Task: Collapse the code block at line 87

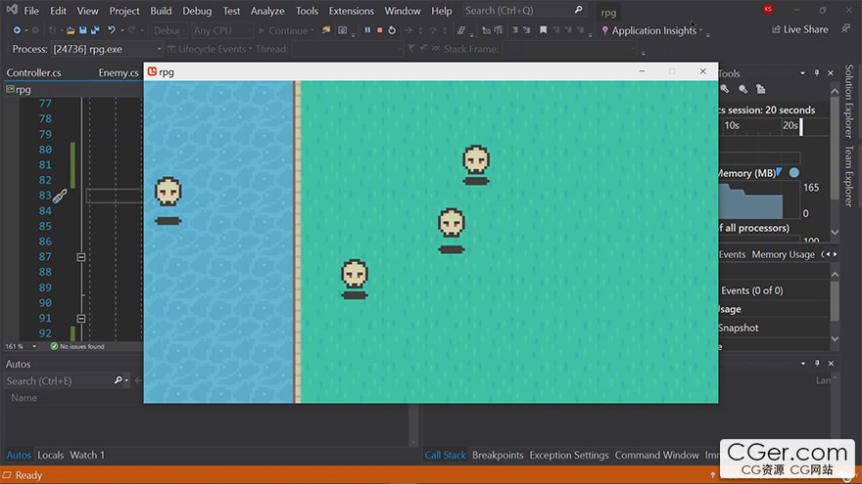Action: pos(81,257)
